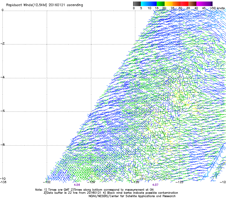Screen dimensions: 226x198
Task: Click the '-4' latitude axis label
Action: tap(2, 77)
